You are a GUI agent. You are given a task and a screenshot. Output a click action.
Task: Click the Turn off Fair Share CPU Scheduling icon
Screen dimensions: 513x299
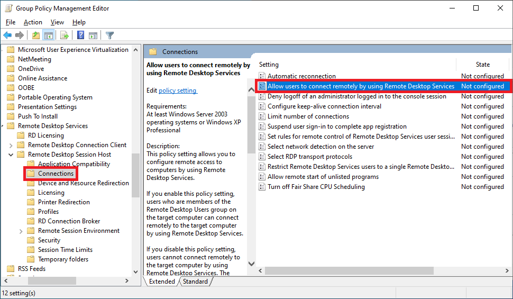[262, 187]
